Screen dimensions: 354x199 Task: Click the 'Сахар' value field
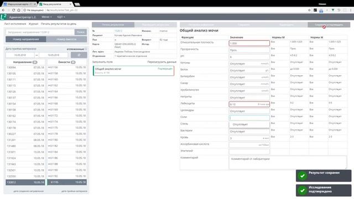point(249,84)
